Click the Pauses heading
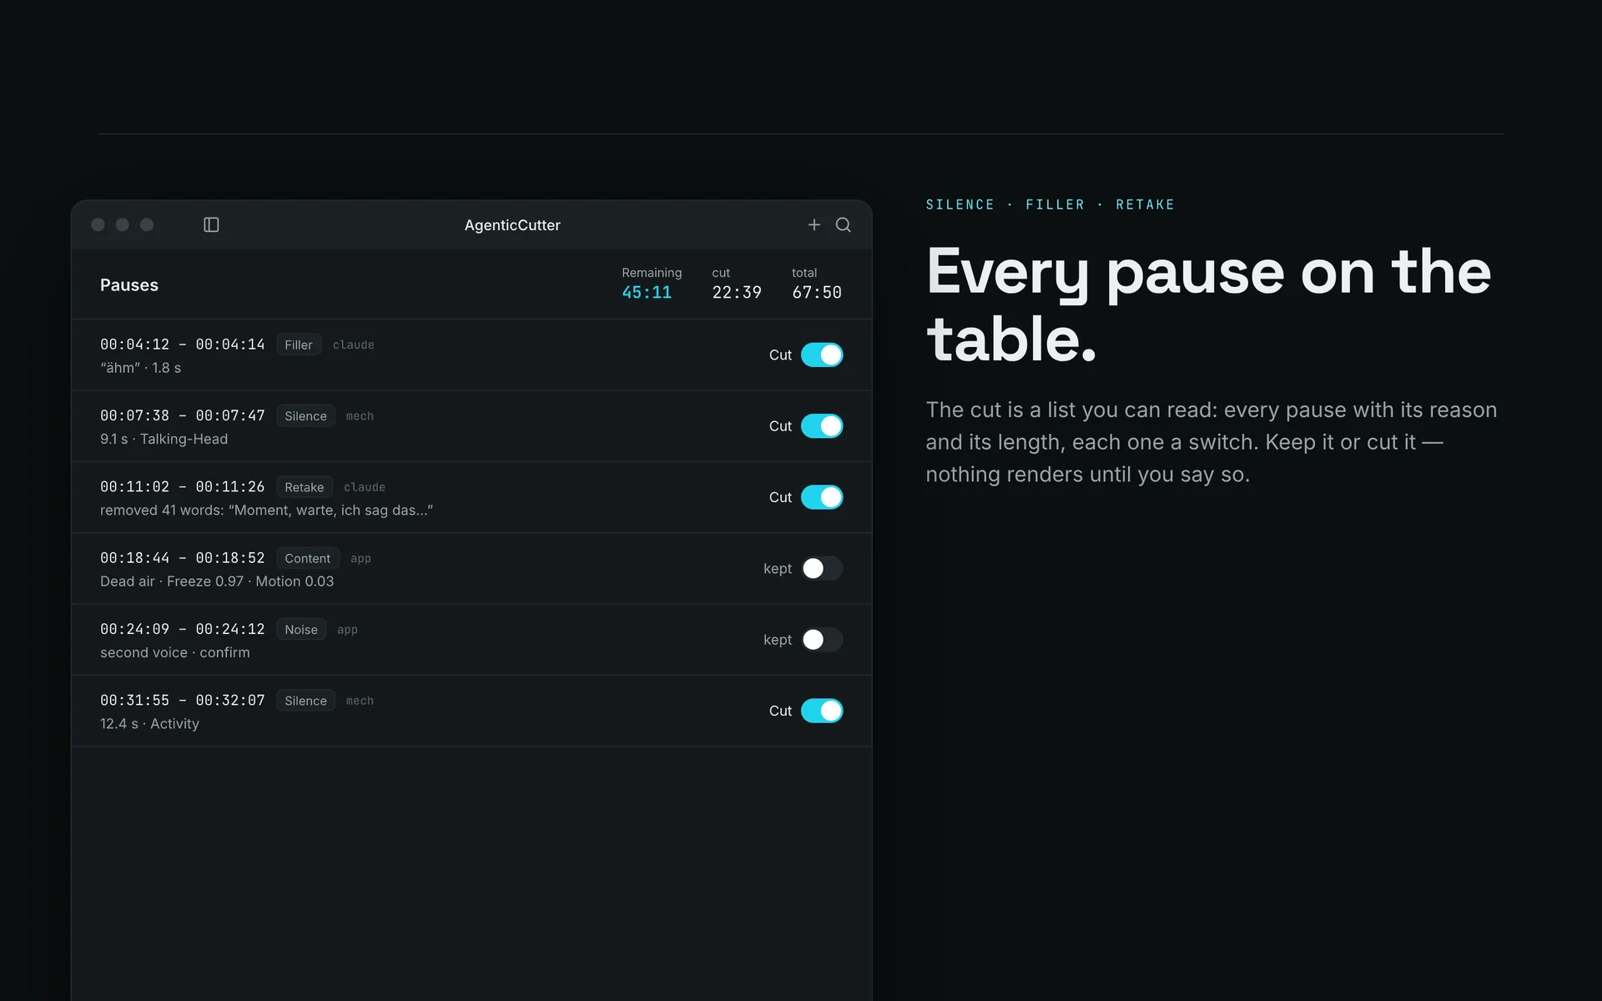This screenshot has height=1001, width=1602. tap(129, 285)
